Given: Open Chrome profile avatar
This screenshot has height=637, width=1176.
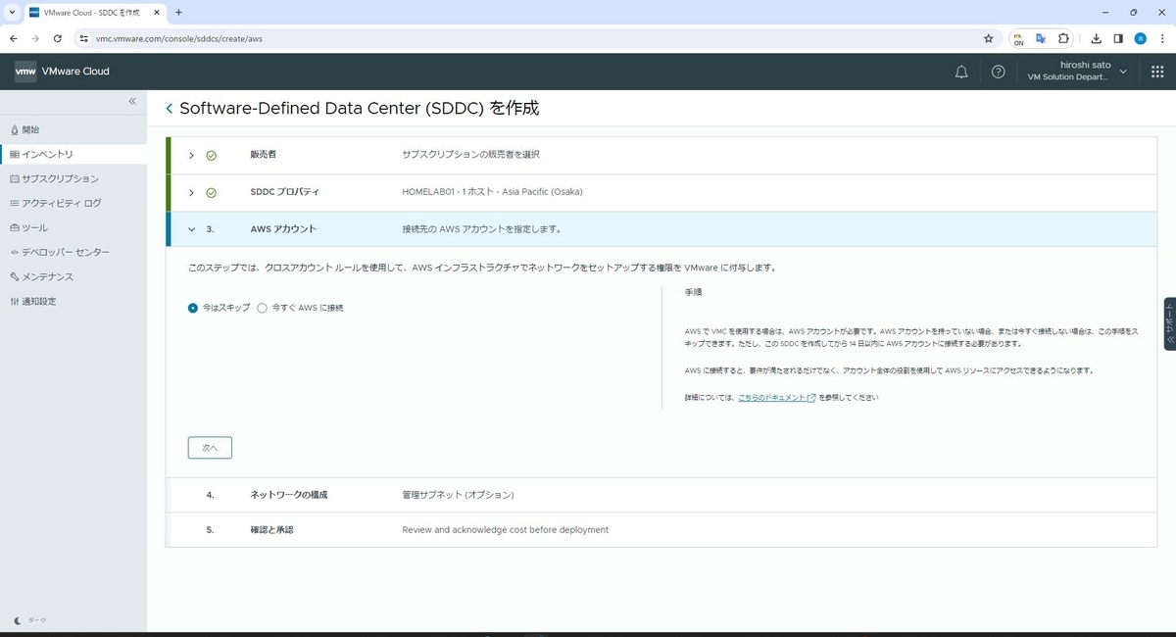Looking at the screenshot, I should click(1141, 38).
